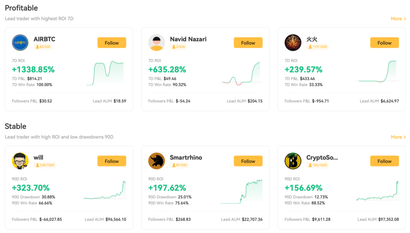Follow Smartrhino trader

[248, 161]
